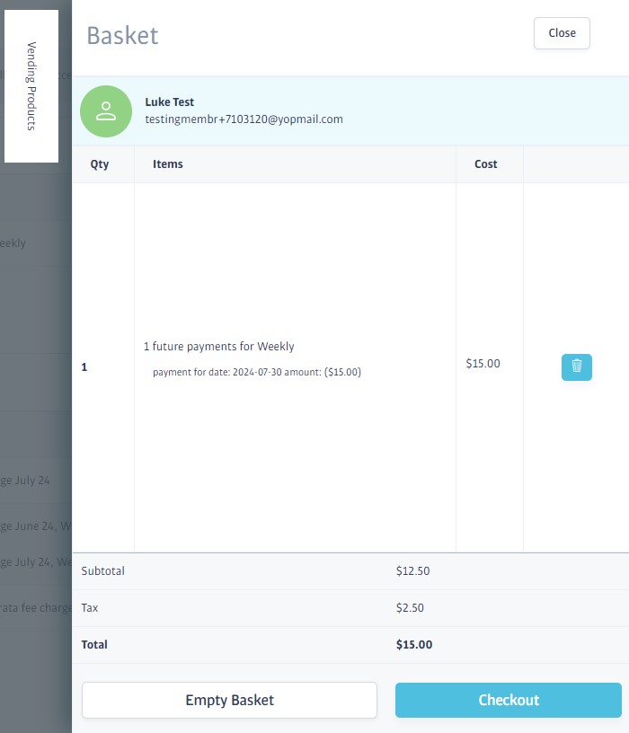Click the Basket heading title
This screenshot has height=733, width=629.
(122, 36)
